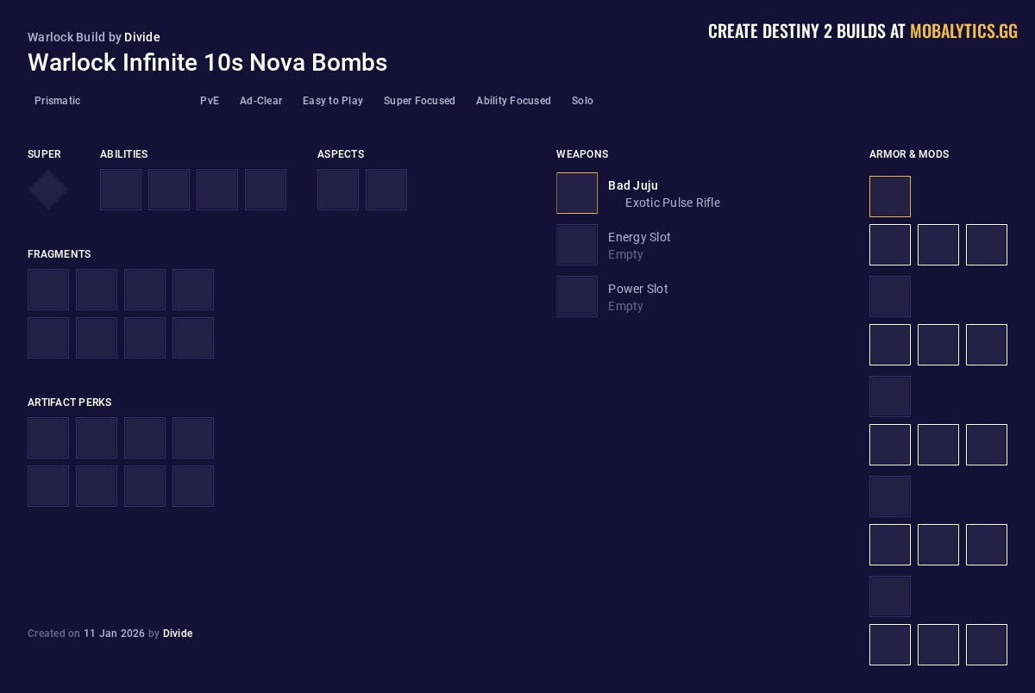The image size is (1035, 693).
Task: Click the Bad Juju weapon name
Action: coord(633,185)
